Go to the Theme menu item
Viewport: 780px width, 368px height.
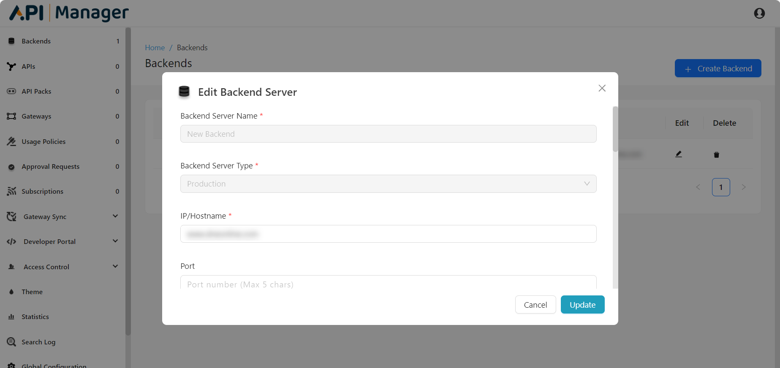(x=32, y=292)
